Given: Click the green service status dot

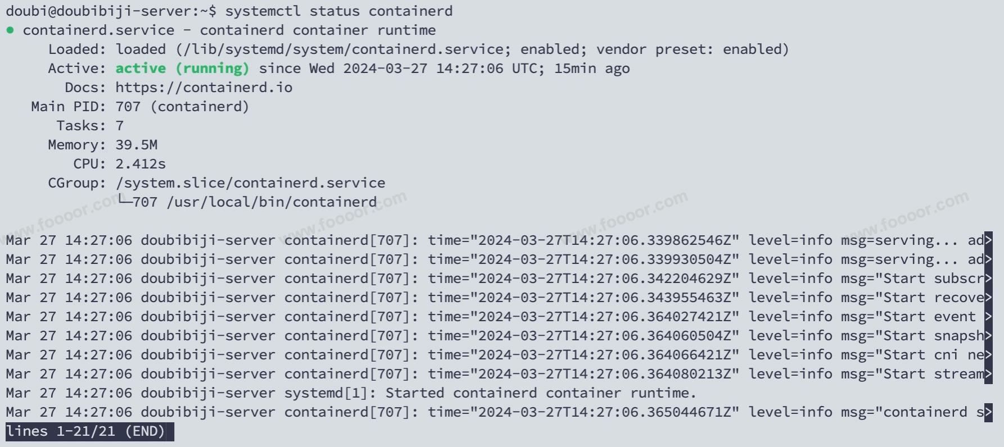Looking at the screenshot, I should click(x=10, y=30).
